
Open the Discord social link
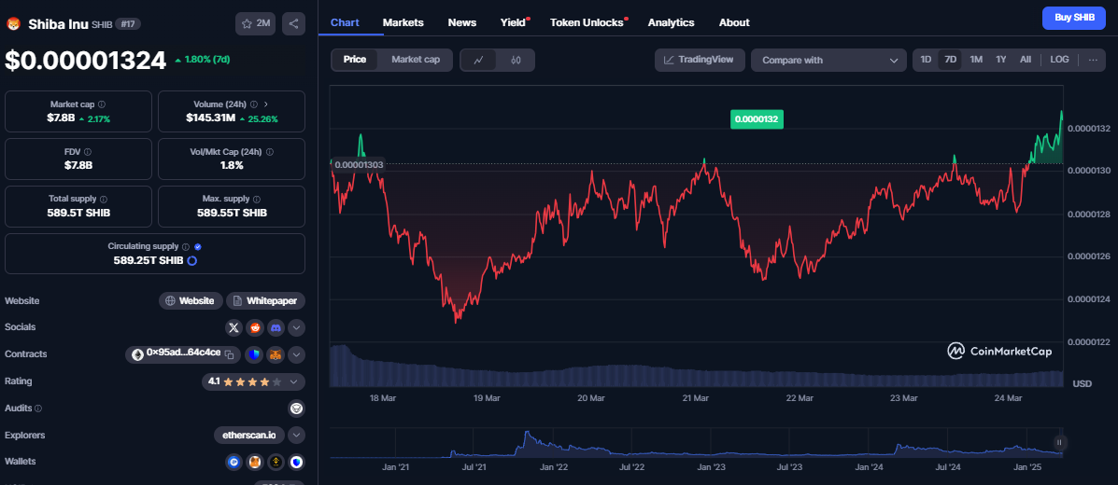[276, 327]
